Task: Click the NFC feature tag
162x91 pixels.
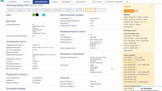Action: pyautogui.click(x=36, y=10)
